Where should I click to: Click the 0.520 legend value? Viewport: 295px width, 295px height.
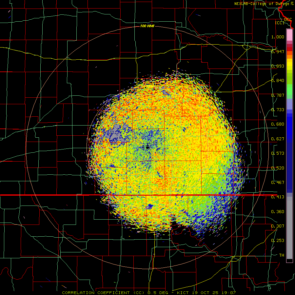pos(278,168)
